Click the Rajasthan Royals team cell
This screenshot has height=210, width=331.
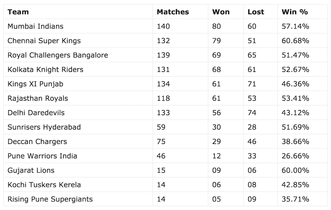coord(38,99)
